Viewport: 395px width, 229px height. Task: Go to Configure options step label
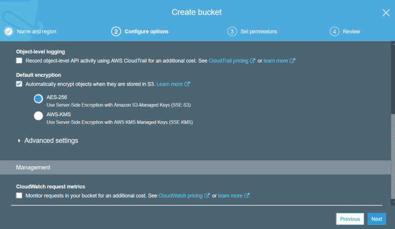[x=146, y=32]
